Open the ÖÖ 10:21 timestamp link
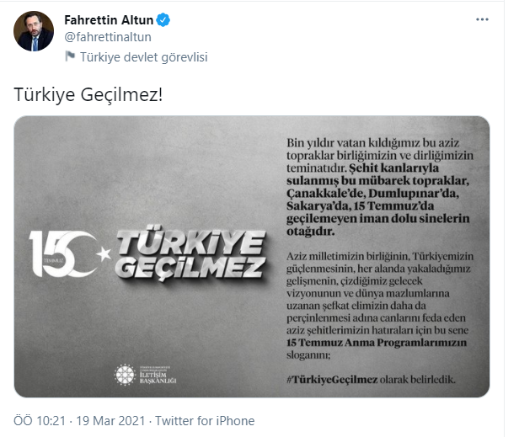Image resolution: width=519 pixels, height=437 pixels. click(40, 421)
